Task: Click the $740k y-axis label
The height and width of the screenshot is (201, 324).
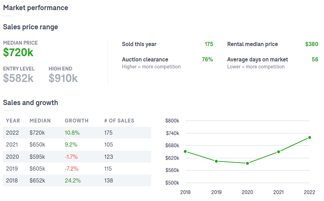Action: pyautogui.click(x=173, y=133)
